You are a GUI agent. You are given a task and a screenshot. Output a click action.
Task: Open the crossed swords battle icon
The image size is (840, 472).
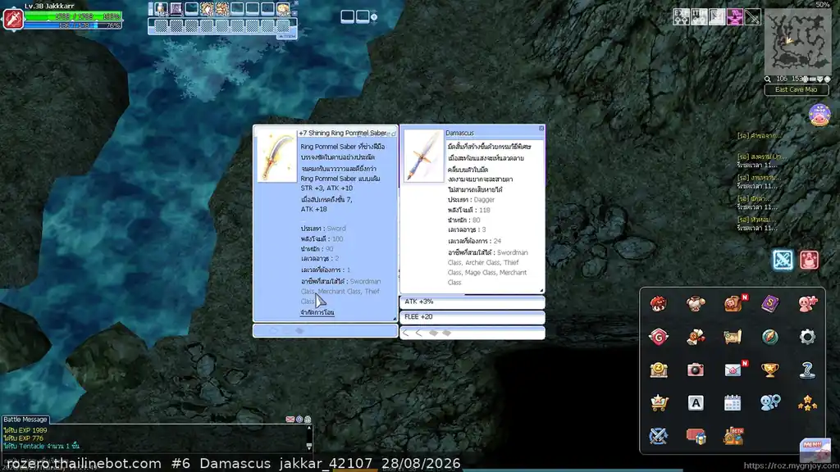[x=659, y=436]
